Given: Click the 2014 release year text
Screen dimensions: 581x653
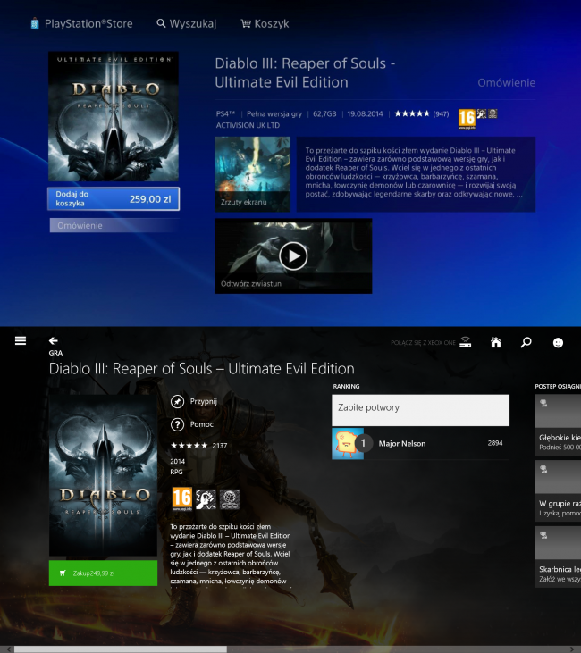Looking at the screenshot, I should (177, 461).
